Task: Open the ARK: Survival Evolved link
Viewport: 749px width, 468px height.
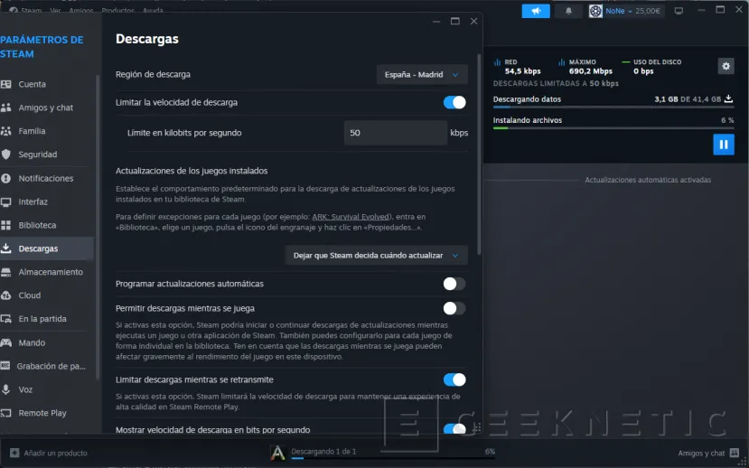Action: 351,217
